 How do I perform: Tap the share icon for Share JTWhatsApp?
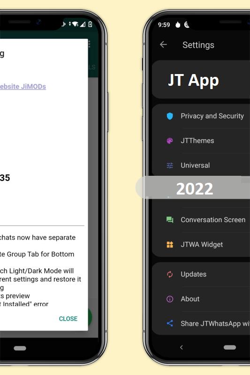tap(170, 323)
